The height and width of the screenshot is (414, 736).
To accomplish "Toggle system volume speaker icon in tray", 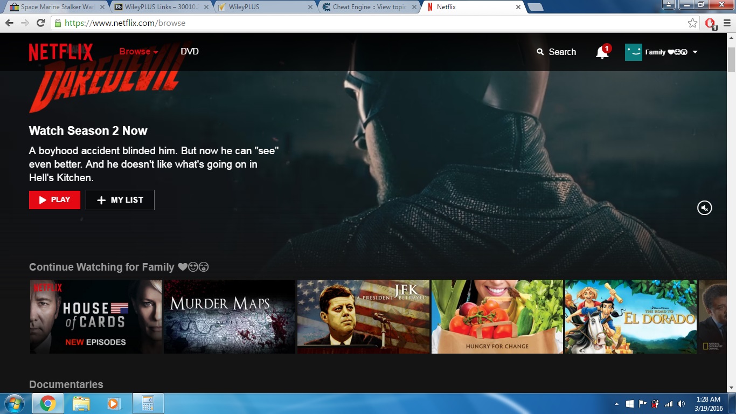I will tap(681, 404).
